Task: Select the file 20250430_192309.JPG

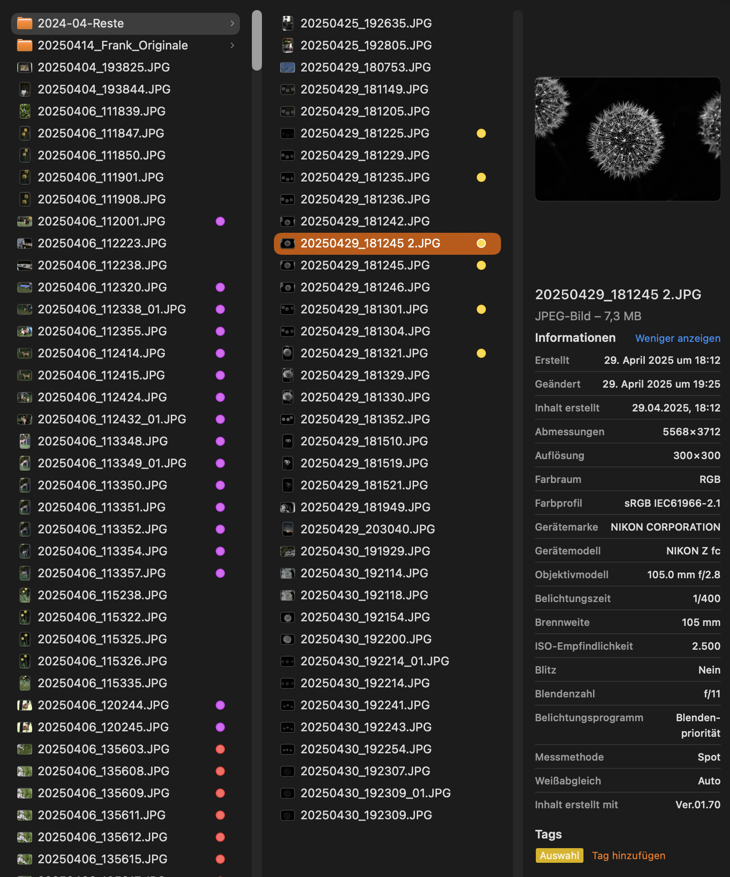Action: [366, 815]
